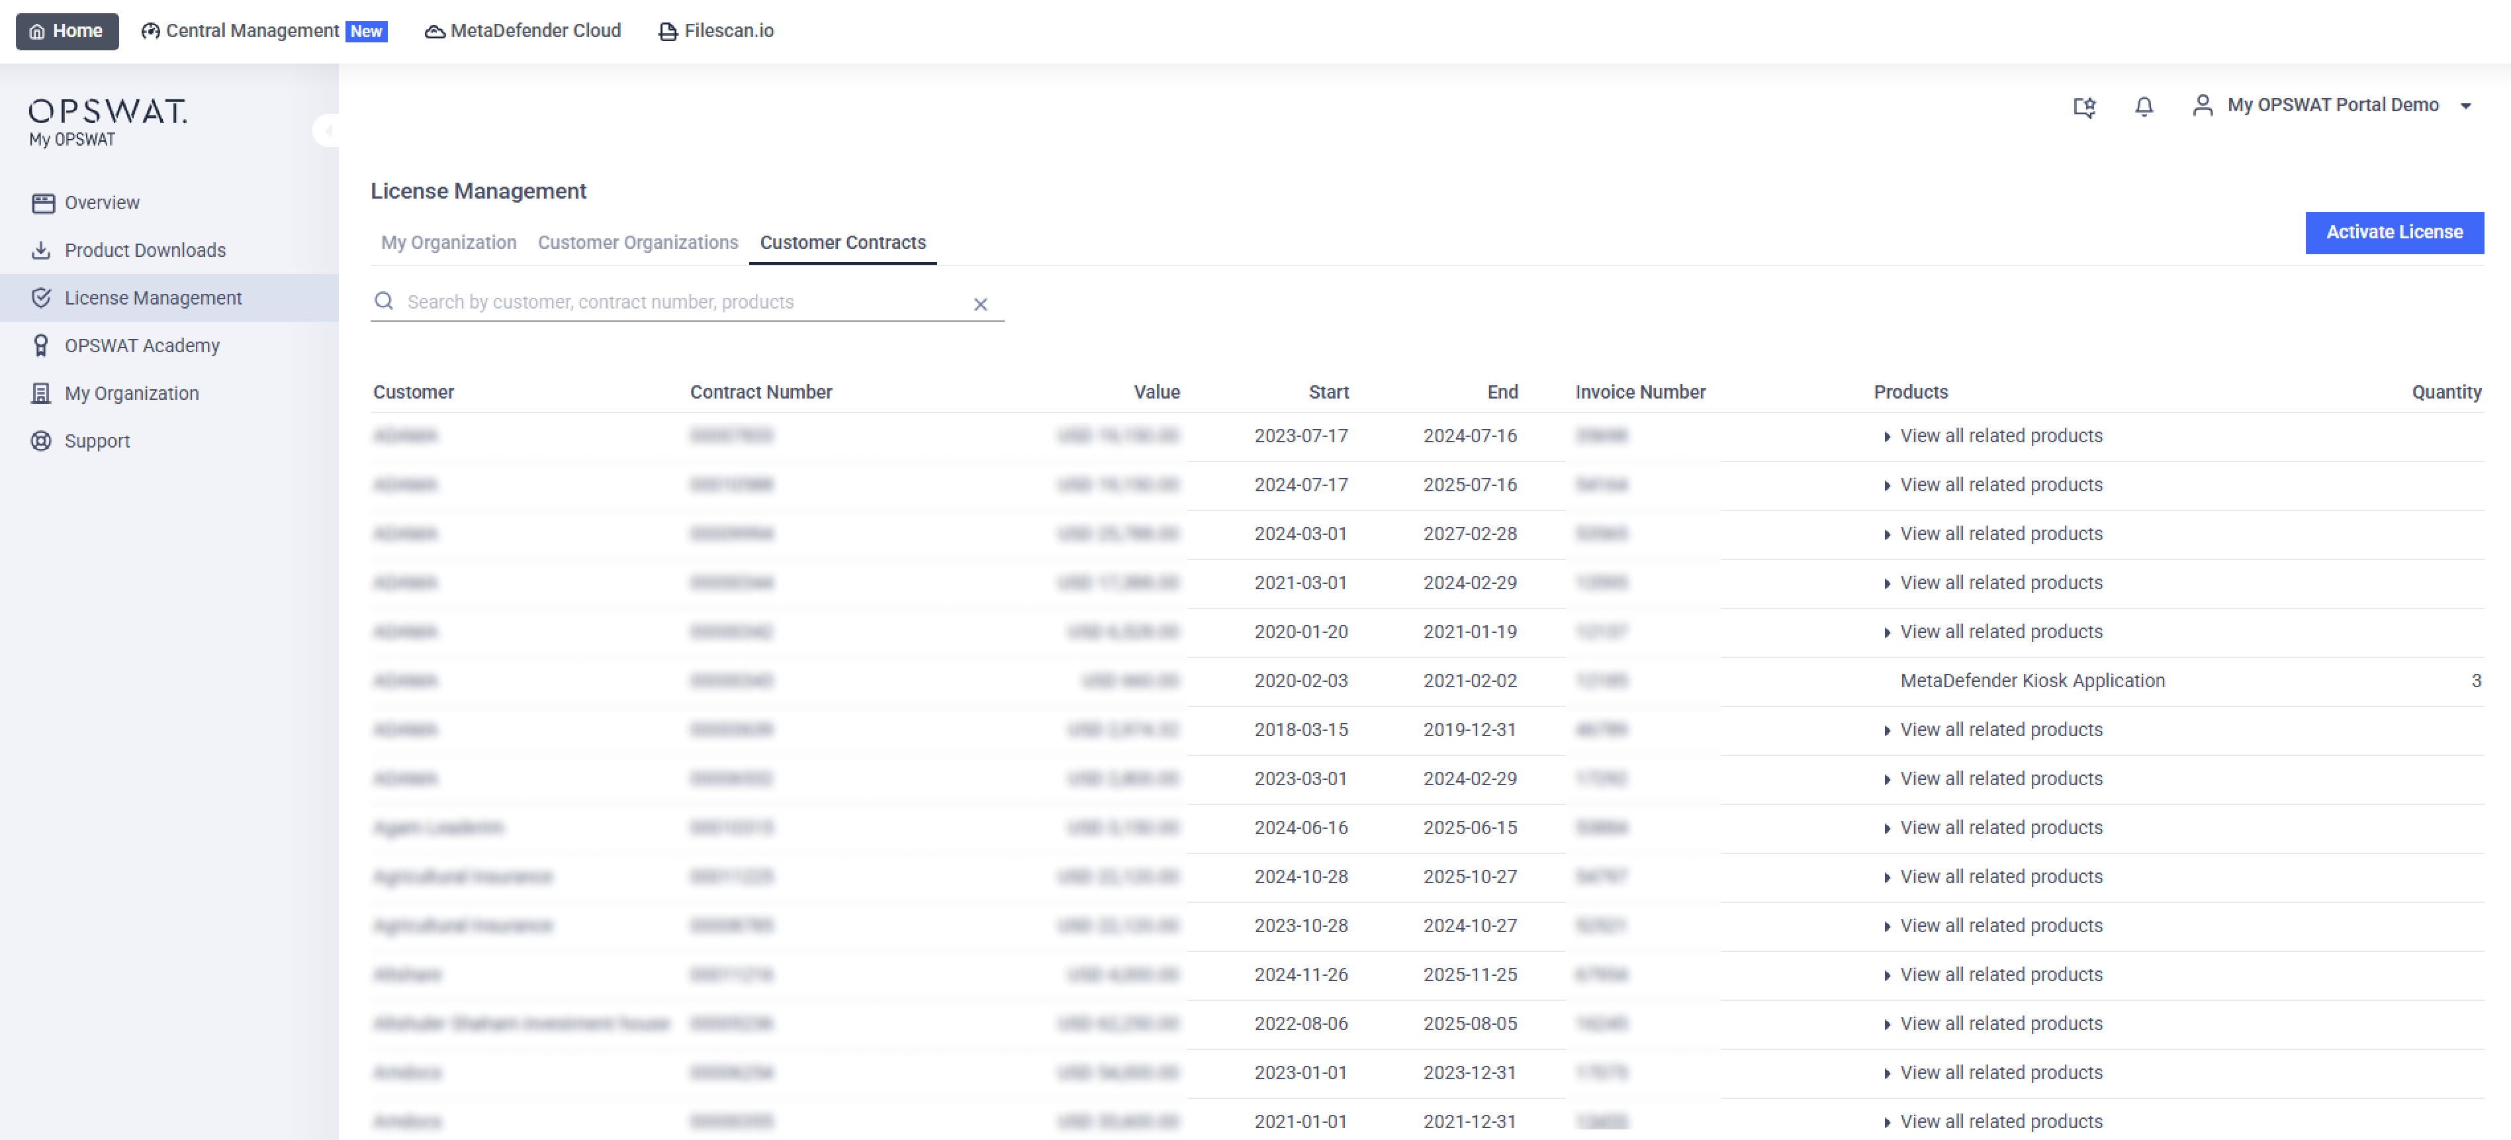This screenshot has width=2511, height=1140.
Task: Click the Customer column header
Action: (x=413, y=393)
